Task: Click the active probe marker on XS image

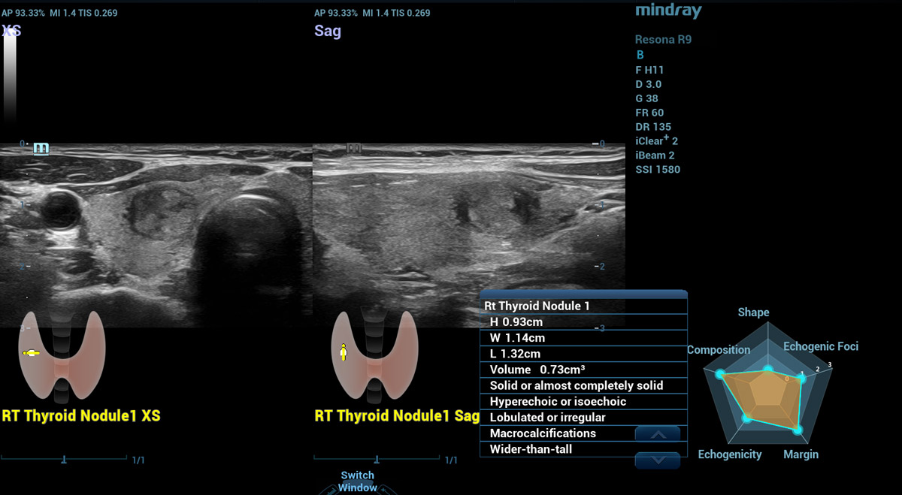Action: (41, 149)
